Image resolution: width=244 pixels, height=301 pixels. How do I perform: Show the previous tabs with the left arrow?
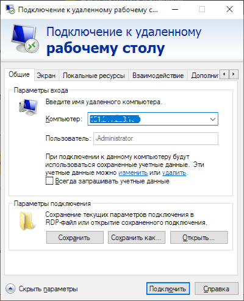coord(224,74)
